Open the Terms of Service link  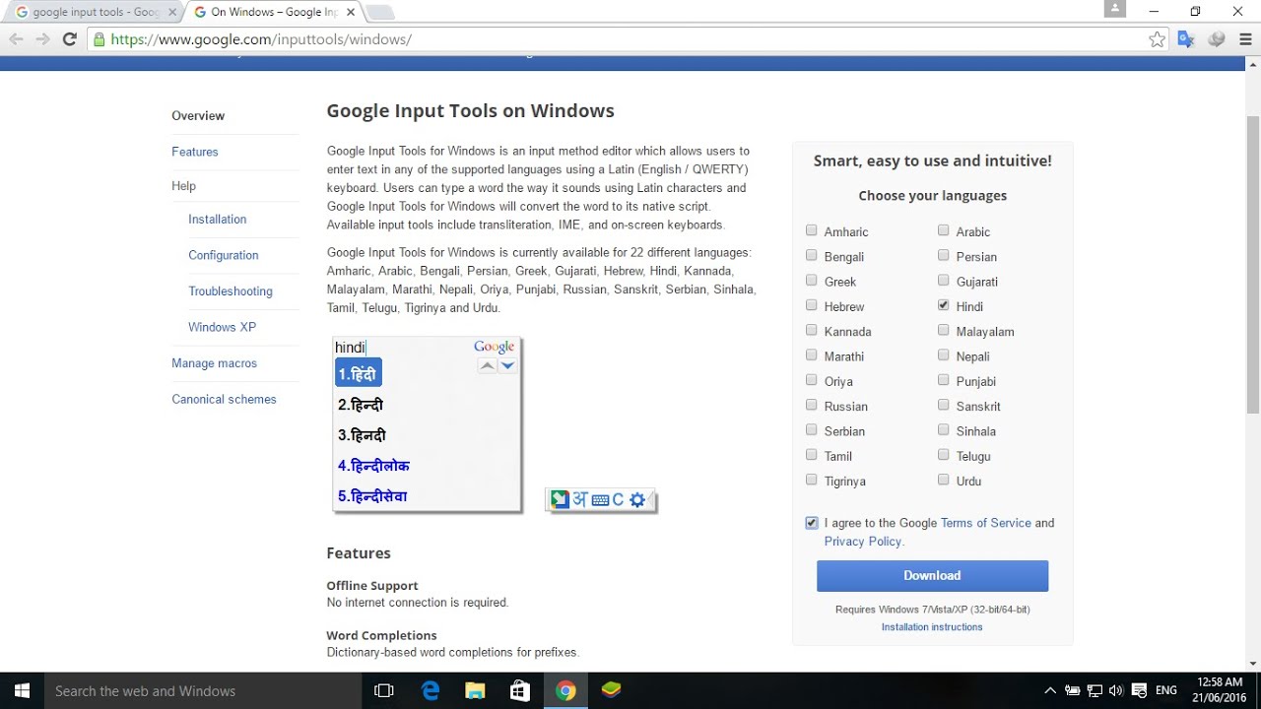[986, 523]
